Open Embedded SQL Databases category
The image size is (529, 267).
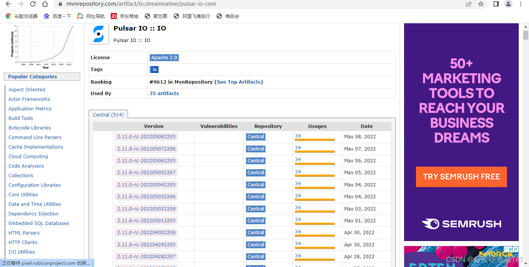[x=39, y=223]
